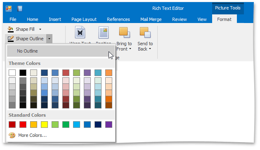Click the application logo icon in title bar

click(x=9, y=9)
